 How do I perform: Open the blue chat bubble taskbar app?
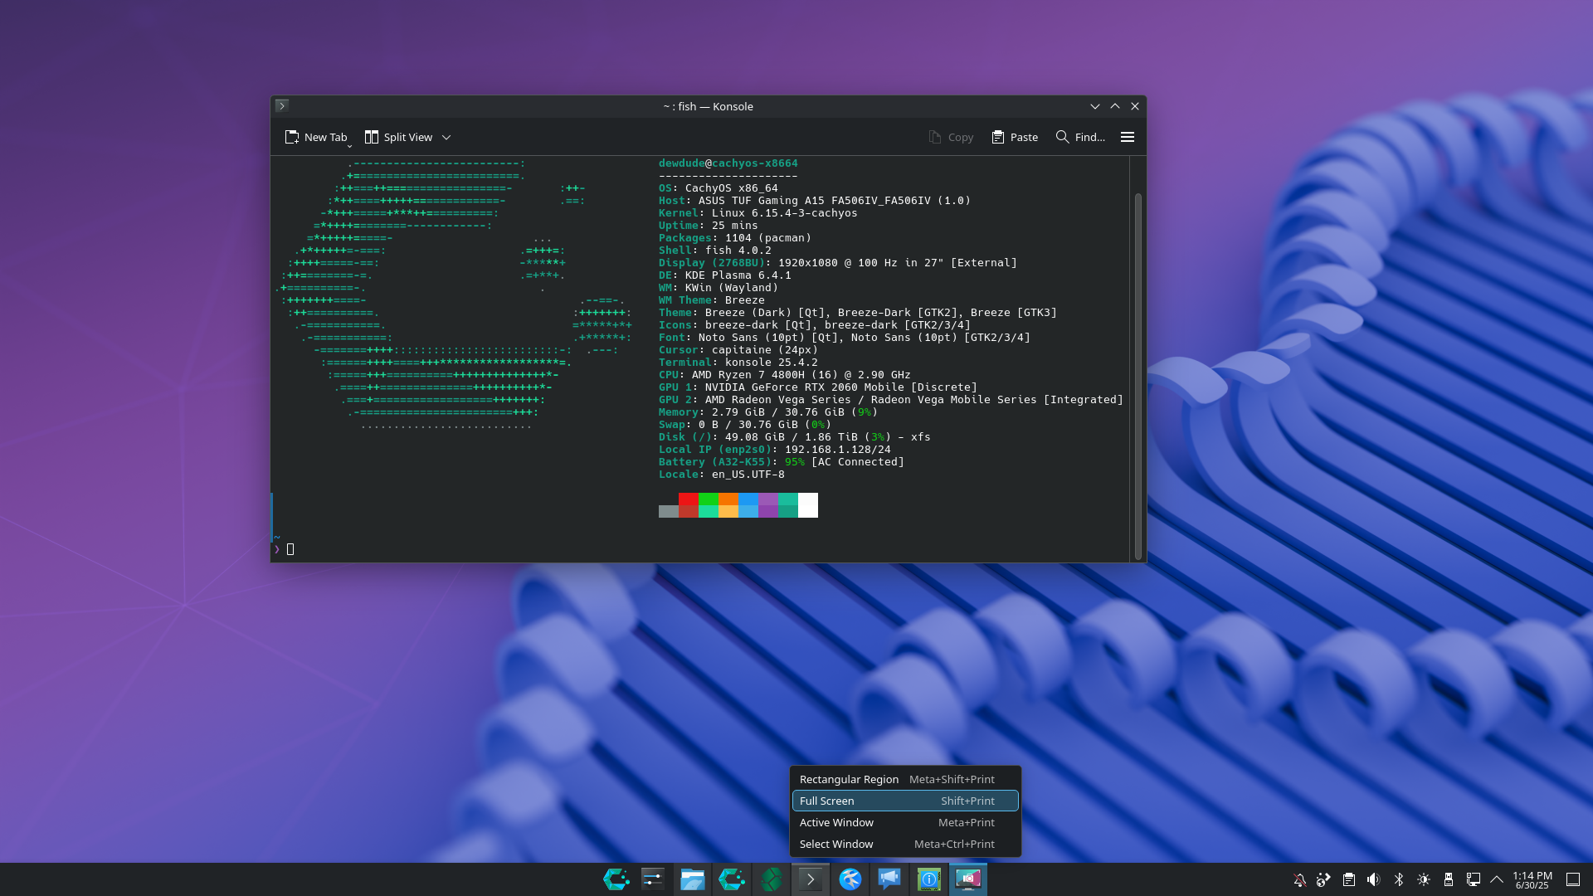889,879
